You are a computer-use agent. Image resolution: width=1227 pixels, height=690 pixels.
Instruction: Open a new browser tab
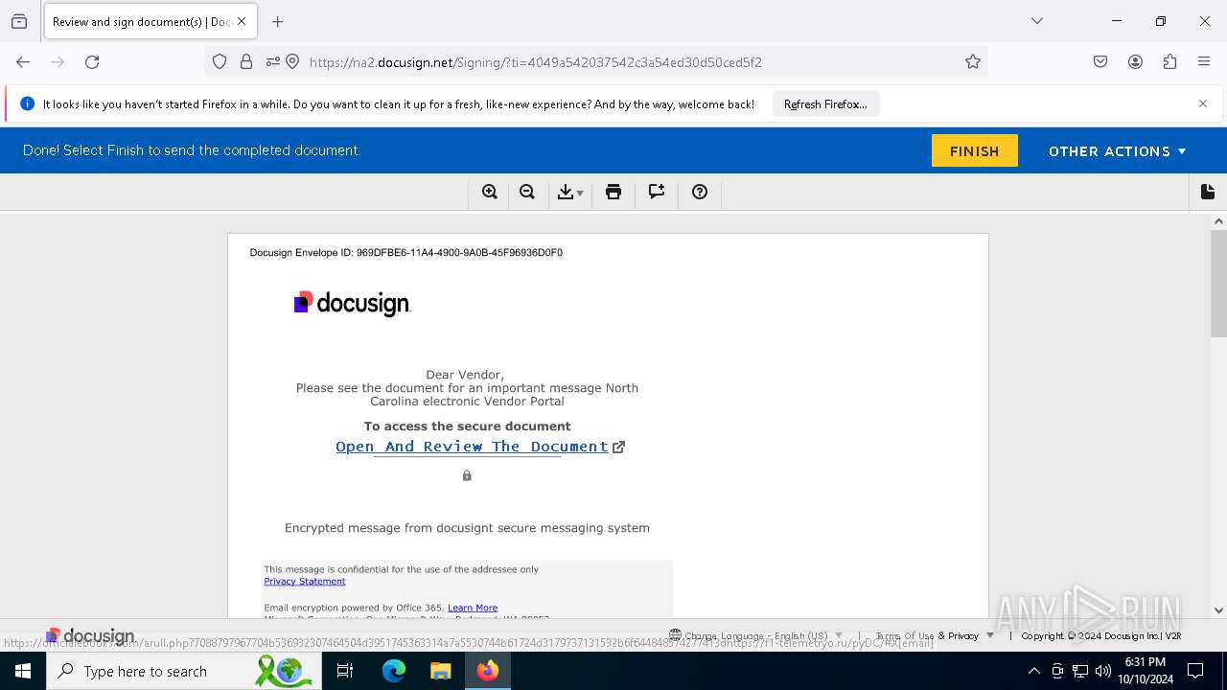click(278, 21)
